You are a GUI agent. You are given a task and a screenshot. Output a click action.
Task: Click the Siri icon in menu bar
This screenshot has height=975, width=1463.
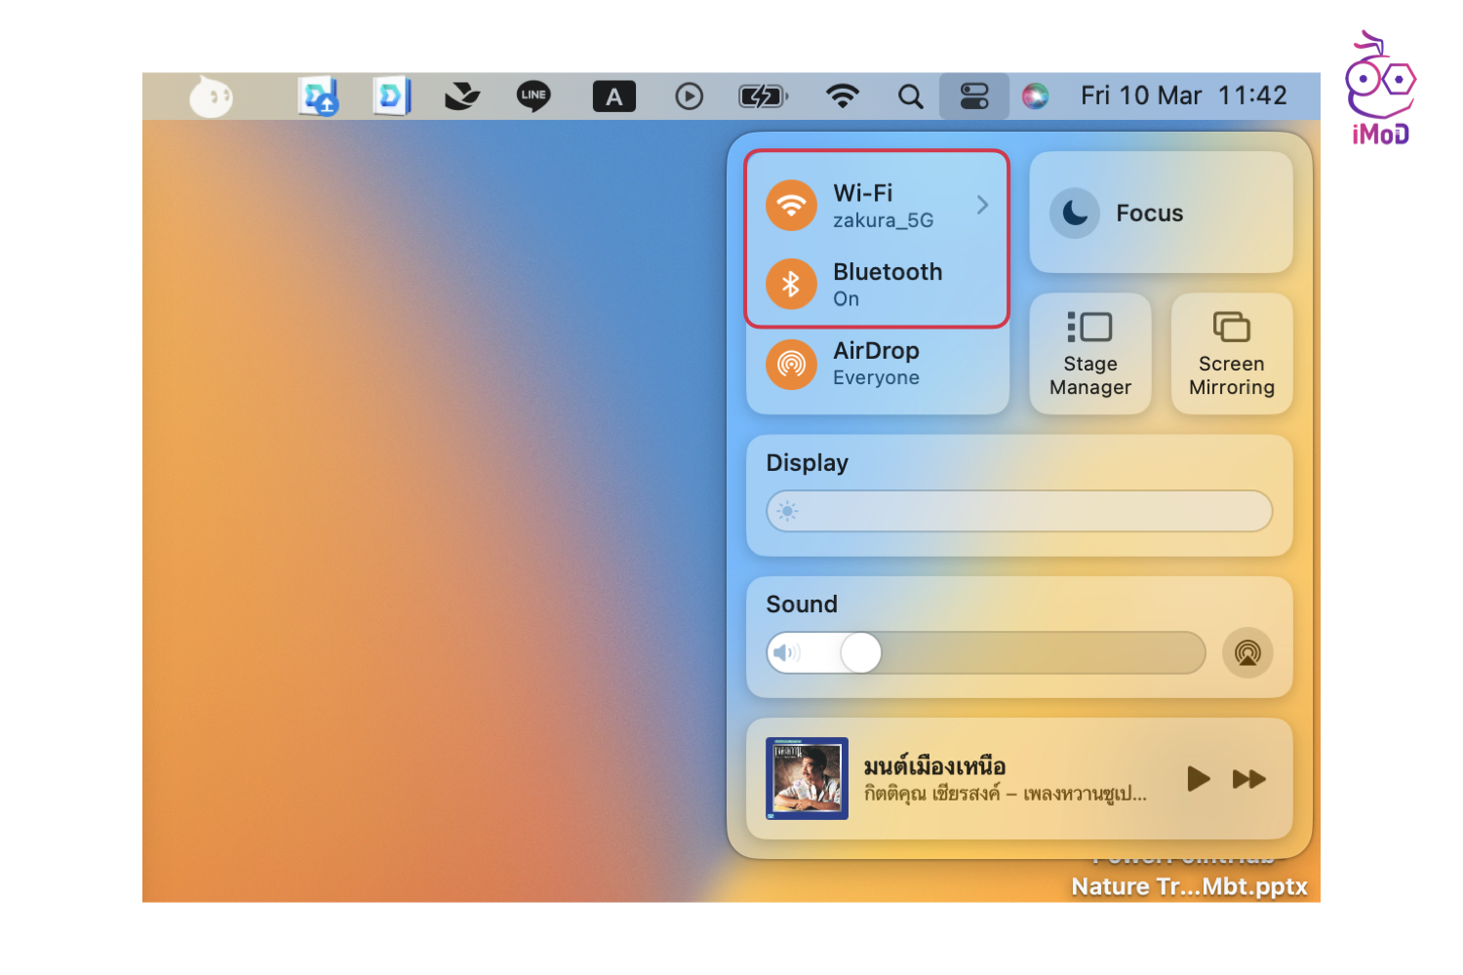pos(1035,96)
